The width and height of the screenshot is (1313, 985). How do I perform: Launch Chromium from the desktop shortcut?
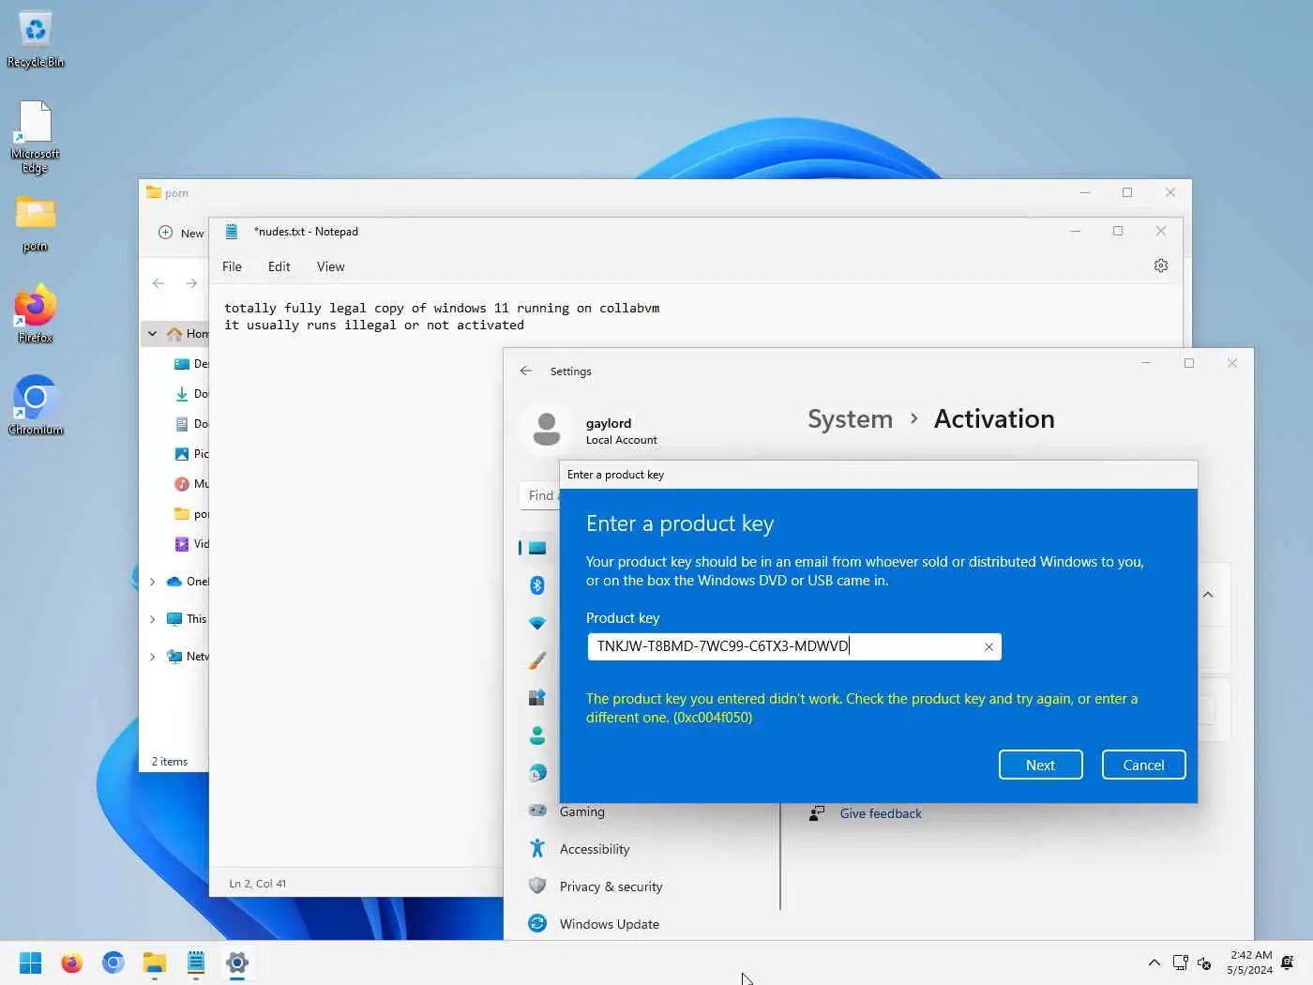pyautogui.click(x=36, y=405)
